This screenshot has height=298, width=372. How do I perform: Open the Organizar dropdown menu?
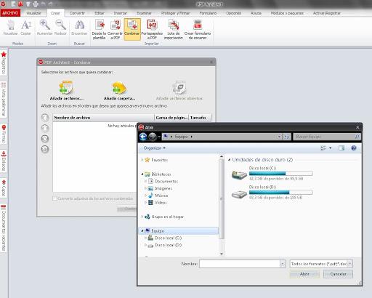tap(154, 148)
